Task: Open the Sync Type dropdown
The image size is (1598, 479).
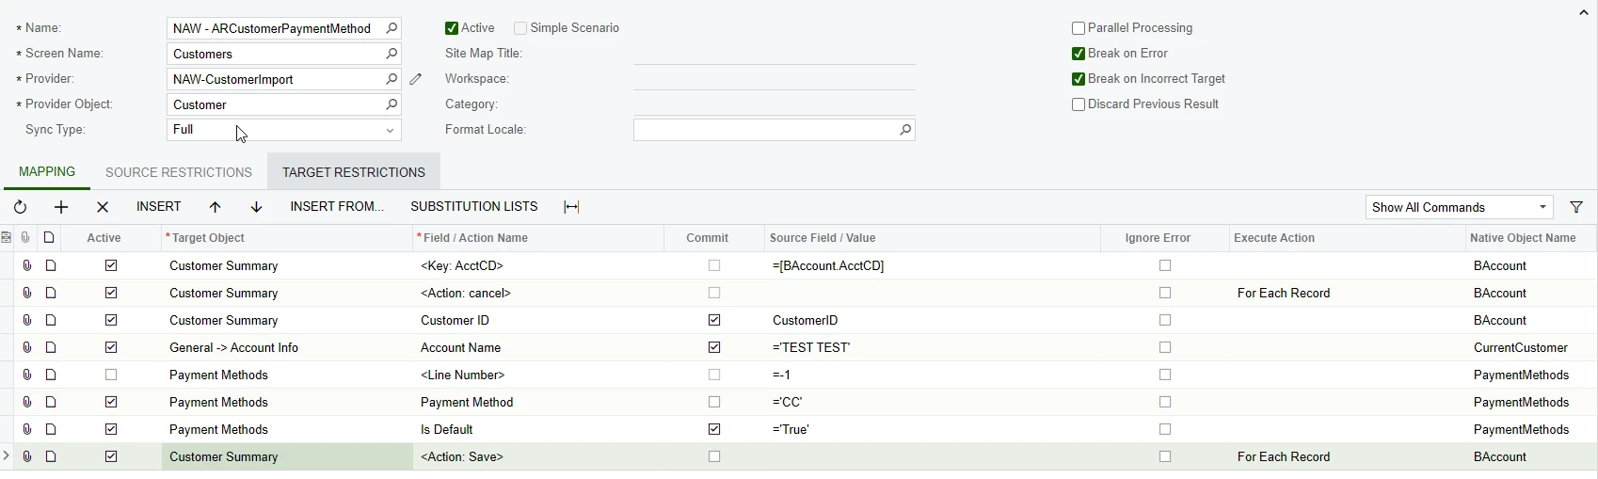Action: tap(391, 130)
